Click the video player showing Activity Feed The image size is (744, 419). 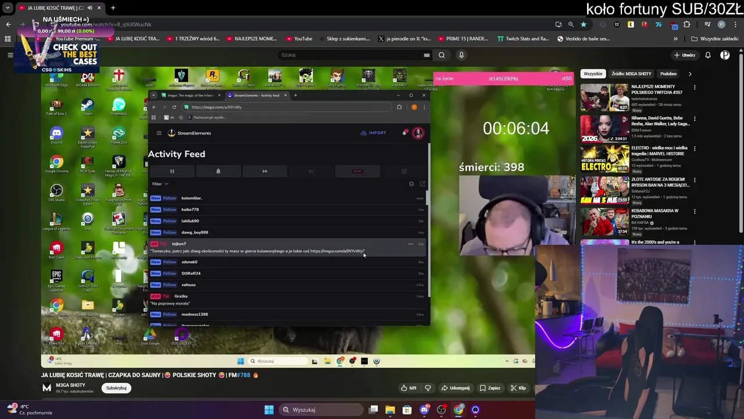pos(288,217)
